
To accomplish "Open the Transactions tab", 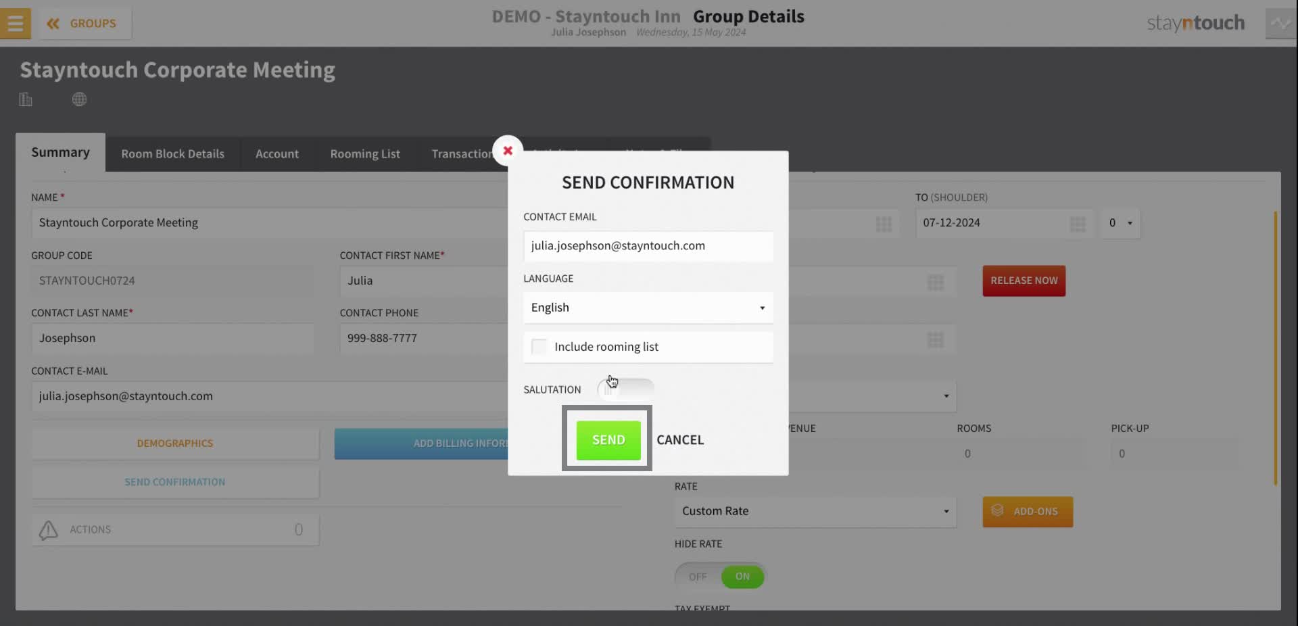I will [x=462, y=154].
